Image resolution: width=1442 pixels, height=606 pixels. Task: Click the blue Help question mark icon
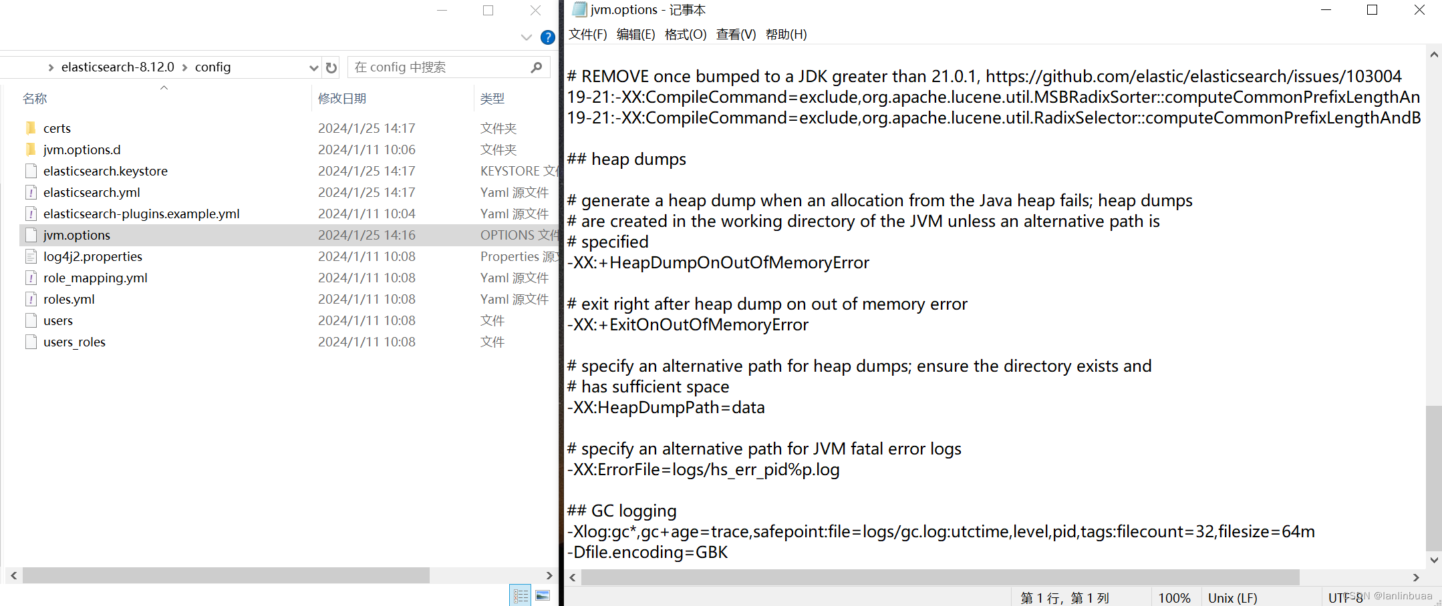point(548,37)
